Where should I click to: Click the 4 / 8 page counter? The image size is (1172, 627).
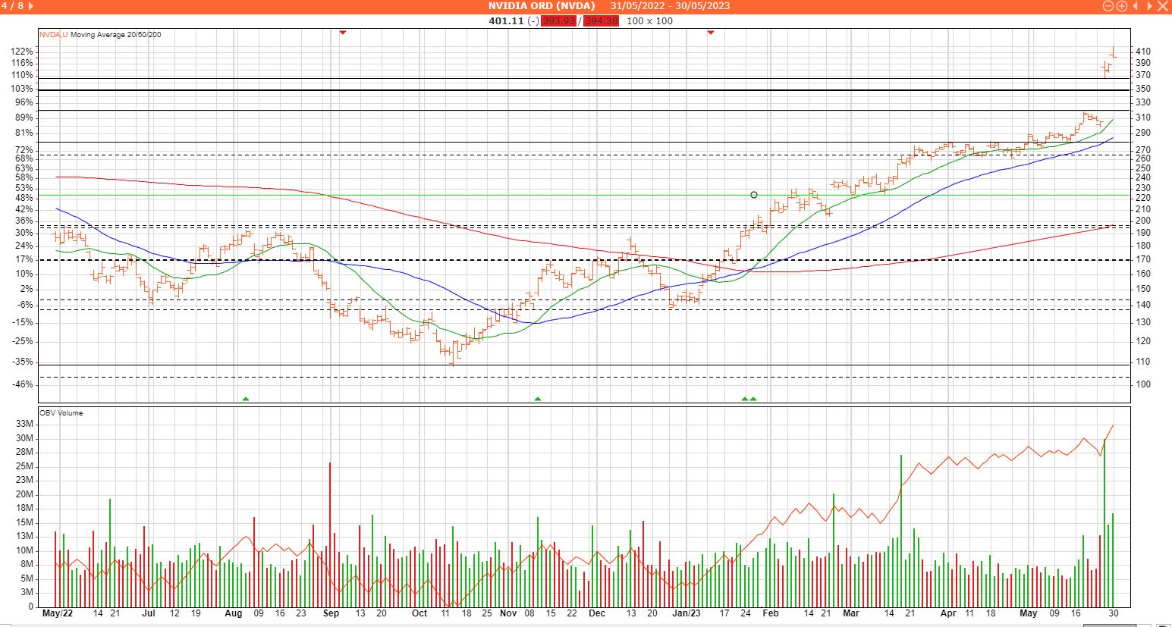(13, 6)
